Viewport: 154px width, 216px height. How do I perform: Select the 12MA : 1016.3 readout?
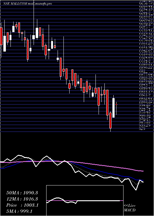click(x=22, y=199)
